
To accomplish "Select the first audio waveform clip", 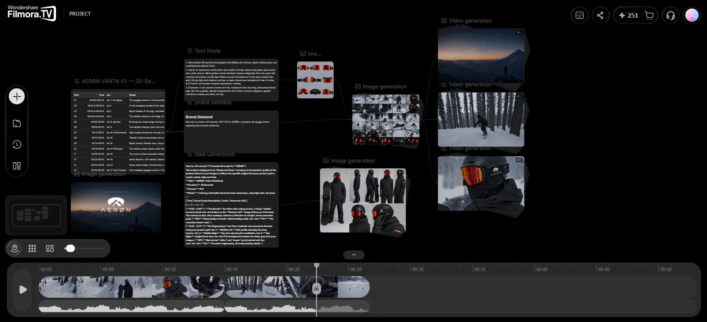I will click(132, 307).
